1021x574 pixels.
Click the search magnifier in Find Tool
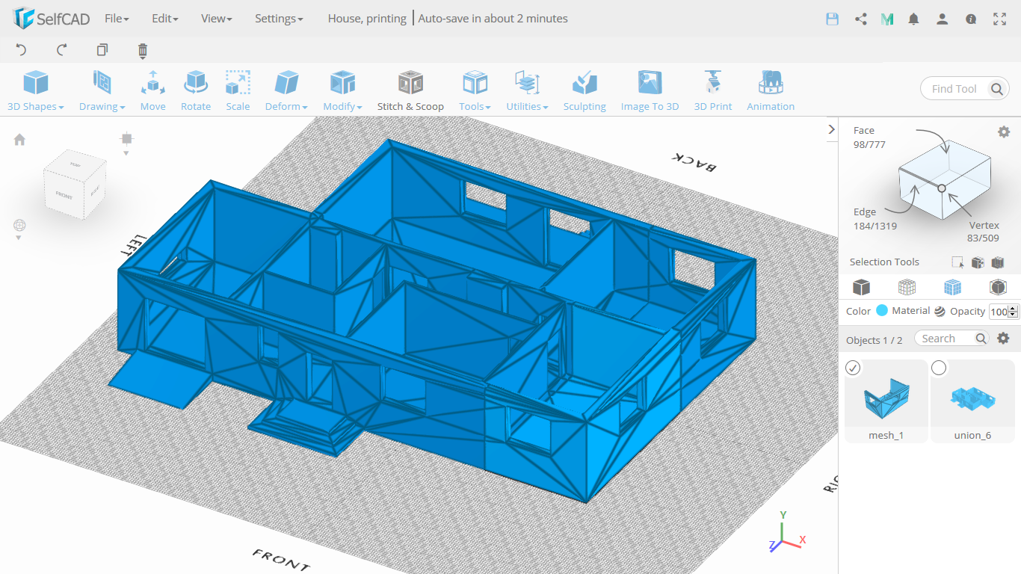[997, 89]
